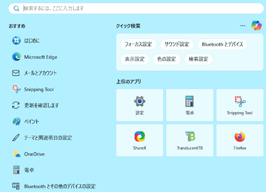Launch Firefox from top apps

(240, 140)
